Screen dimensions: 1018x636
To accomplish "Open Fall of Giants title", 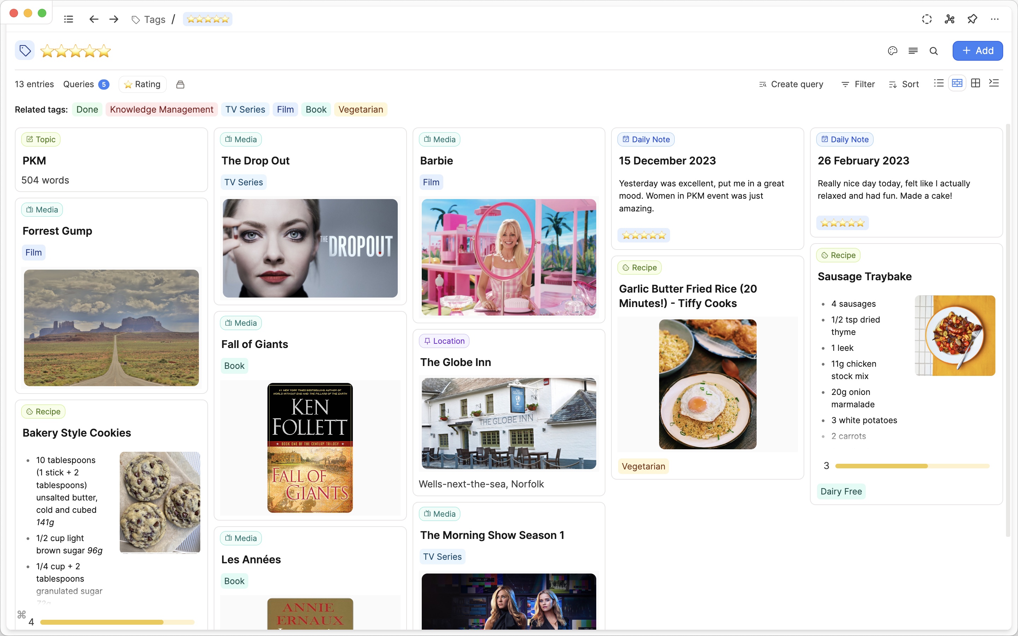I will tap(255, 344).
